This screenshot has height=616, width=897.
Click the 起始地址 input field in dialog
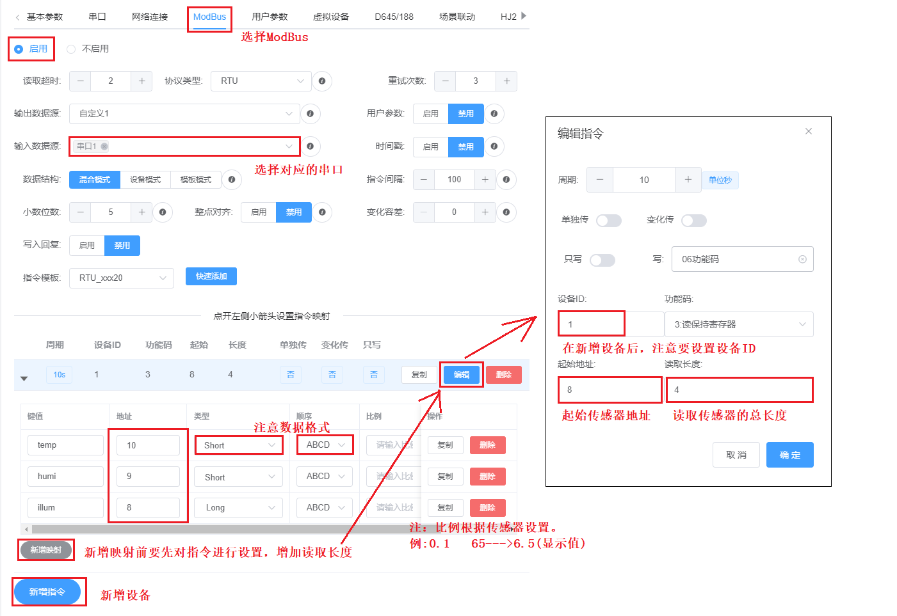[x=610, y=390]
